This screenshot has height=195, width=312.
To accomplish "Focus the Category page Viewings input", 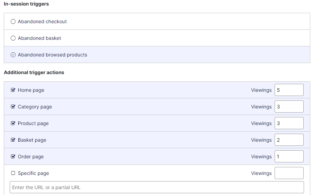I will pyautogui.click(x=289, y=107).
